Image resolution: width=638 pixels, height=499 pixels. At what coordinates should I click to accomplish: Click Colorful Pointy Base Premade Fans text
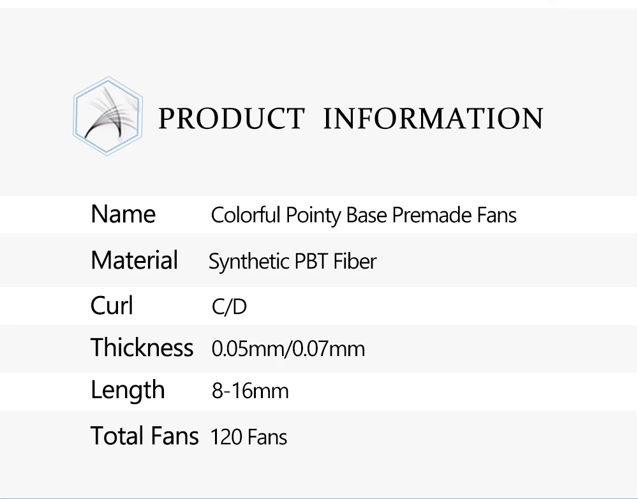tap(364, 215)
